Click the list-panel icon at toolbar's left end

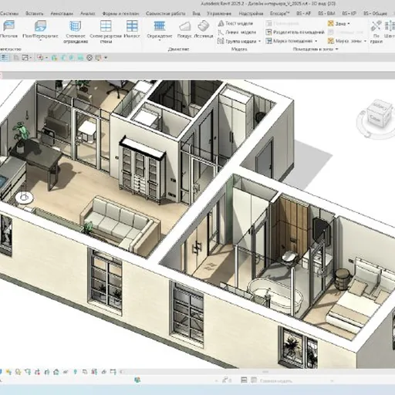click(5, 58)
